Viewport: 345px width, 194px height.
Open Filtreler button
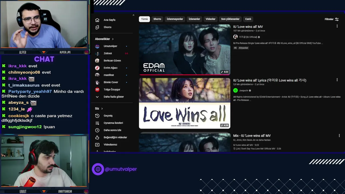(332, 19)
